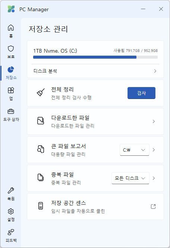
Task: Click the broom icon for 전체 정리
Action: (x=41, y=92)
